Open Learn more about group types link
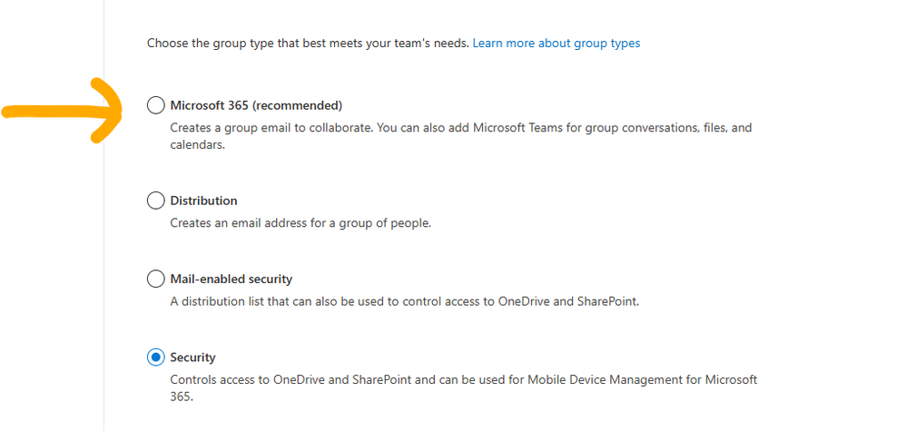 556,44
